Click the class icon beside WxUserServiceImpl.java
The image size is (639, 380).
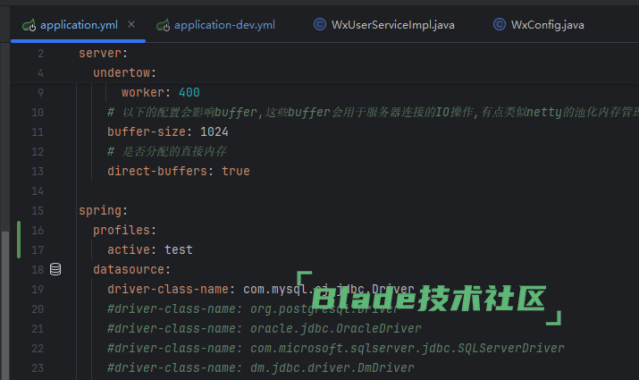tap(320, 24)
